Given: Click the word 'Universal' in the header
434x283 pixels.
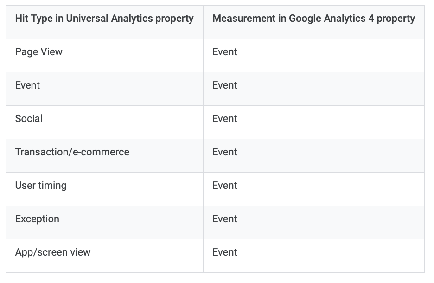Looking at the screenshot, I should 87,19.
